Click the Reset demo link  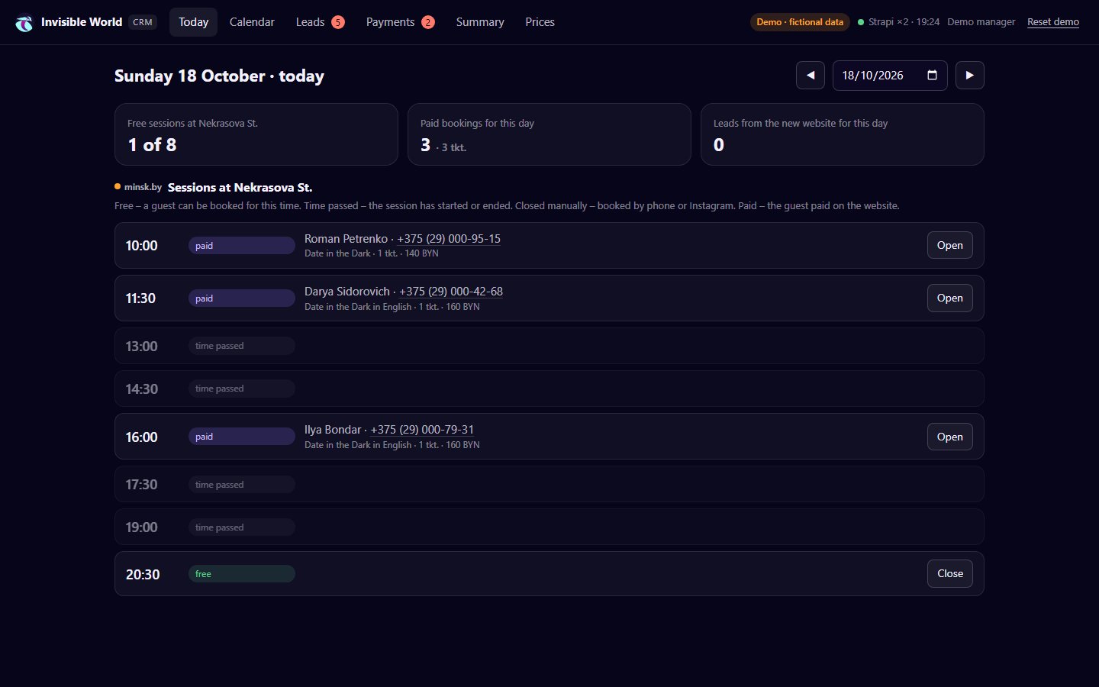[x=1053, y=22]
